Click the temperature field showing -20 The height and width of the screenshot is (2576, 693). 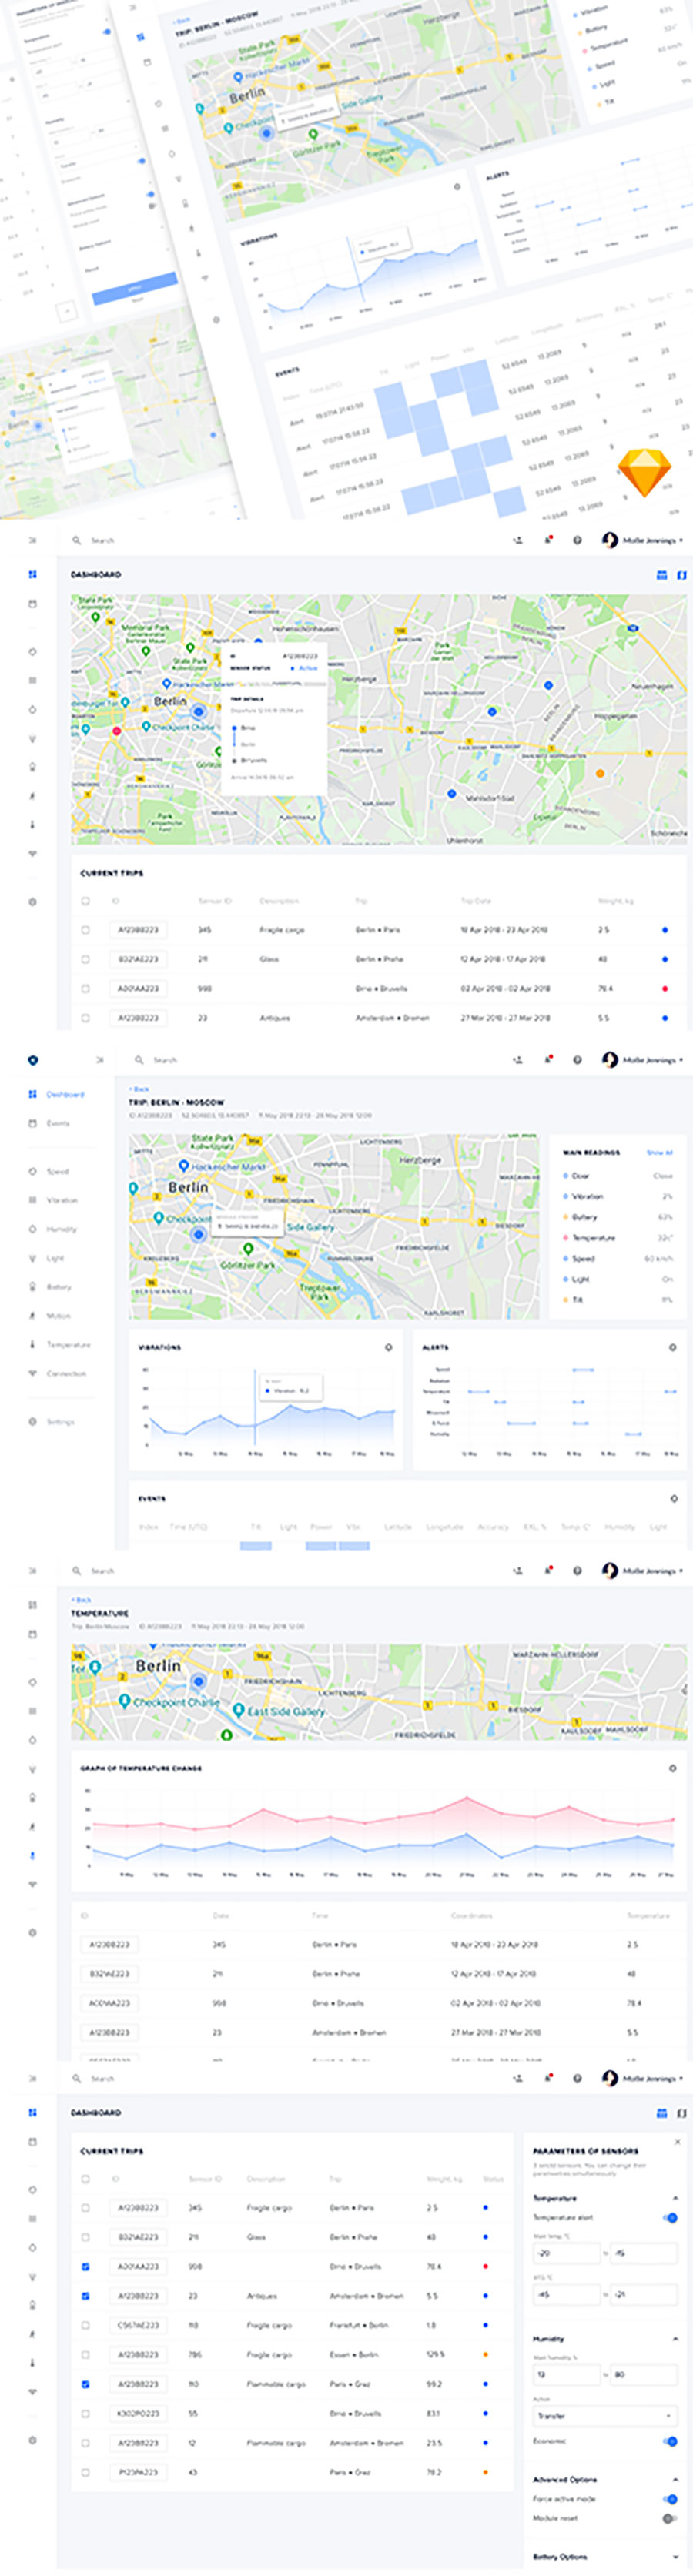click(566, 2253)
